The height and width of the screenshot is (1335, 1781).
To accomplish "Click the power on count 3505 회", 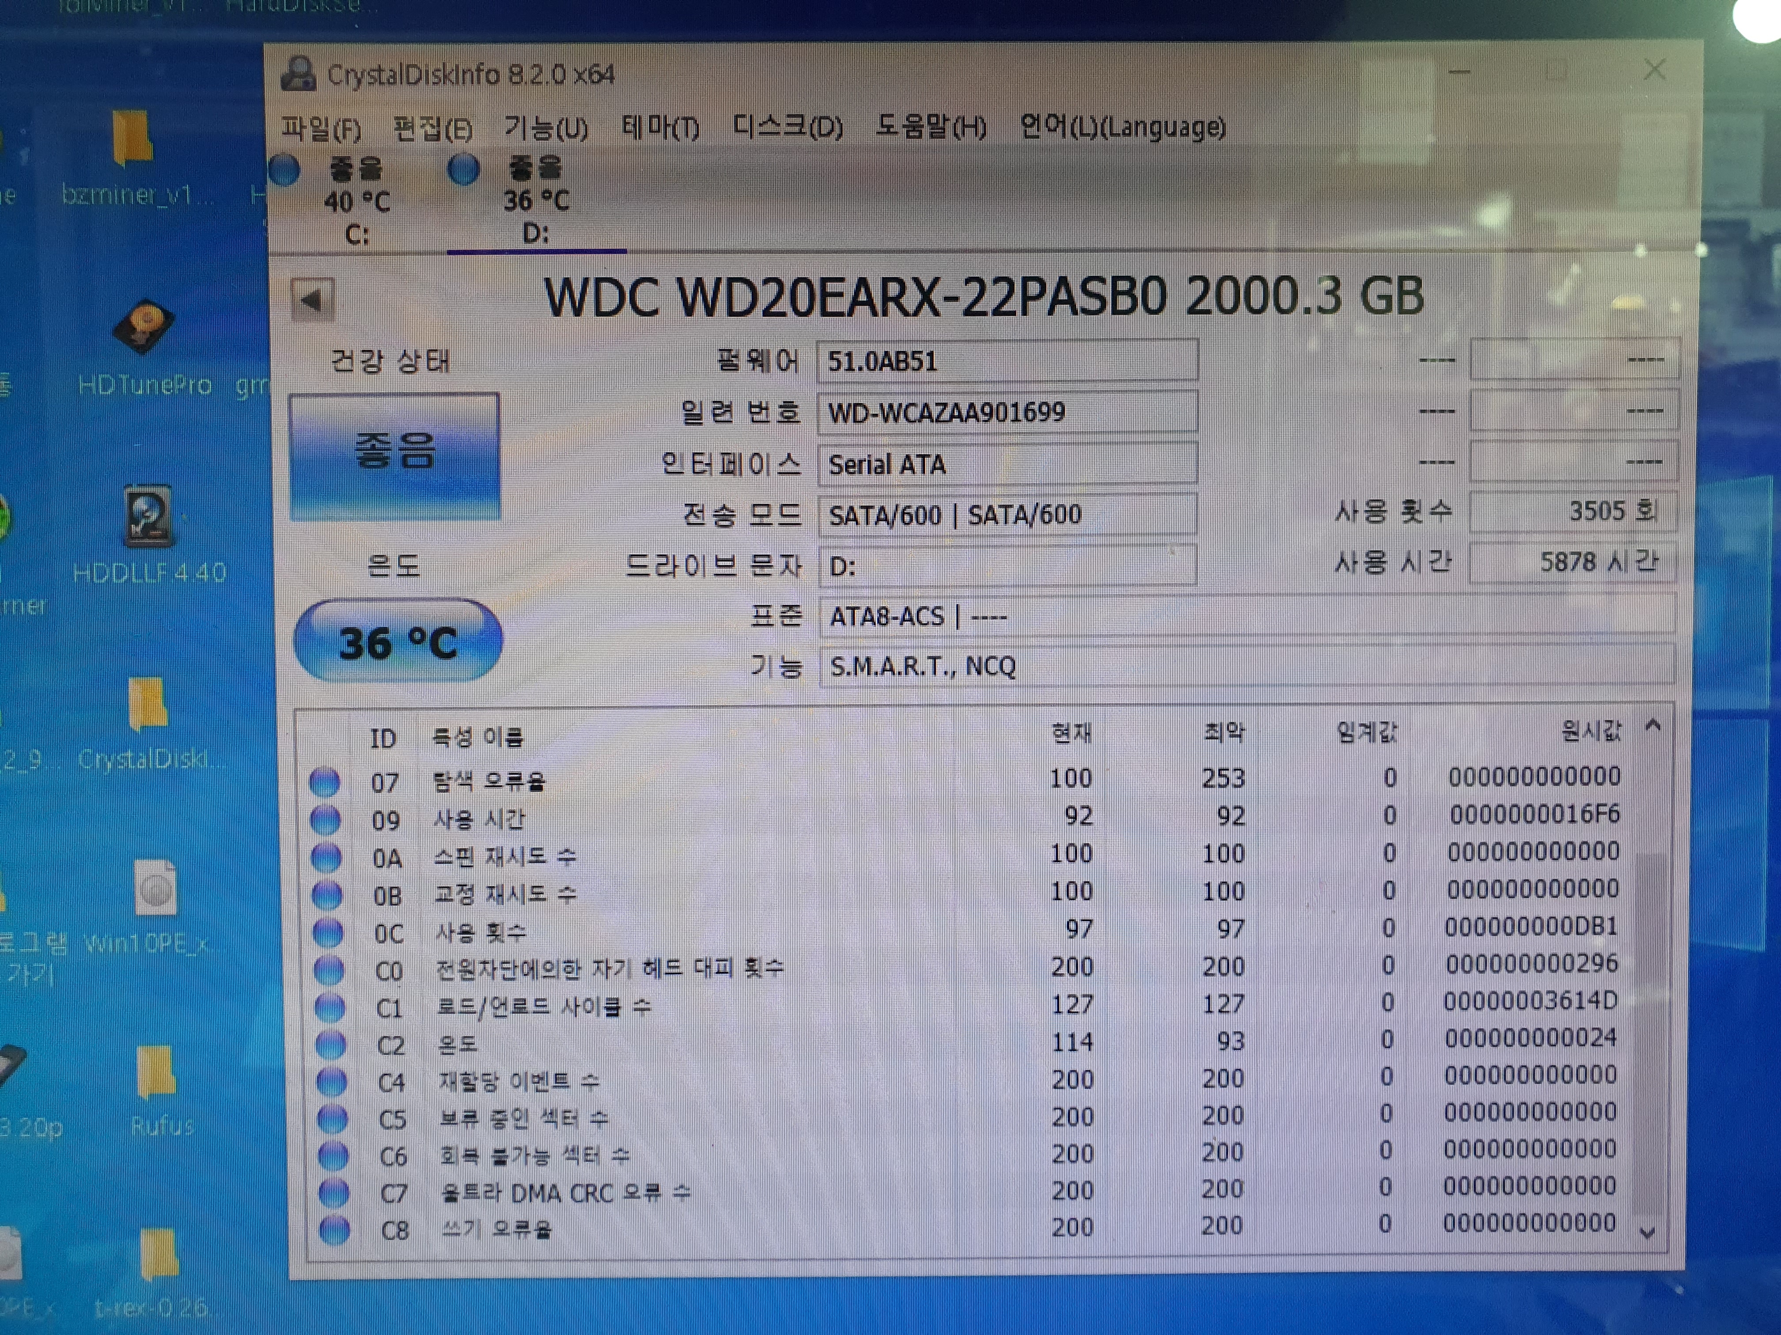I will (1573, 511).
